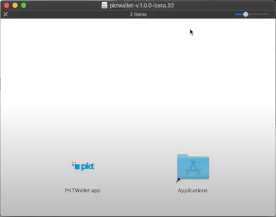Click the pktwallet-v.1.0.0-beta.32 window title

click(x=142, y=6)
